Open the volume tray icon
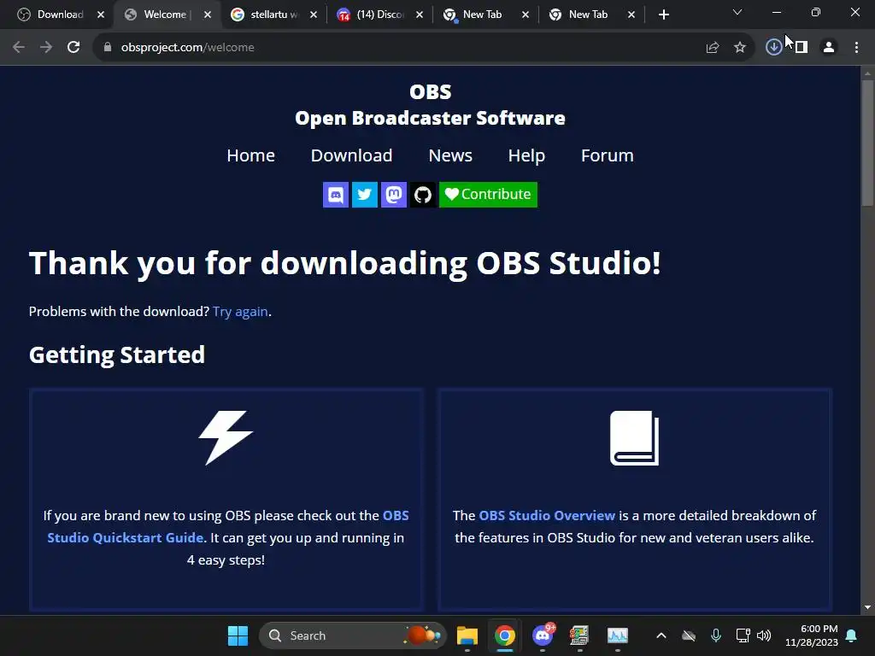 pyautogui.click(x=764, y=635)
